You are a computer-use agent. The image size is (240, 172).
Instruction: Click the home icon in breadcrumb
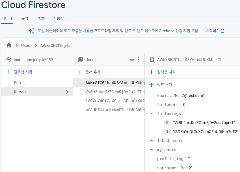9,45
